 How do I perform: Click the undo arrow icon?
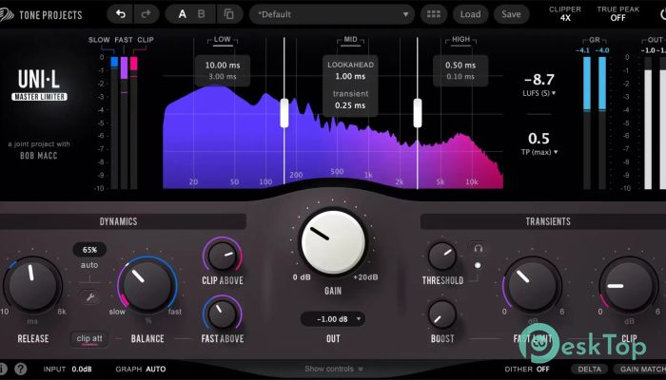pyautogui.click(x=121, y=14)
